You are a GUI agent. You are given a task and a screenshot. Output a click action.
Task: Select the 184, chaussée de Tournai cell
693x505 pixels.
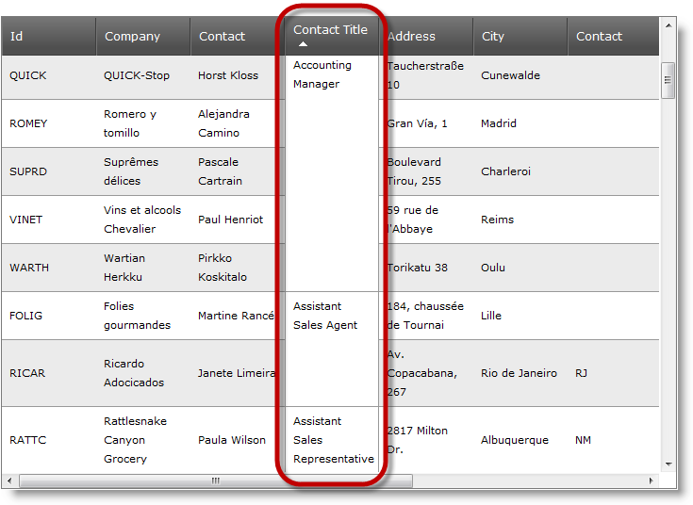coord(426,316)
